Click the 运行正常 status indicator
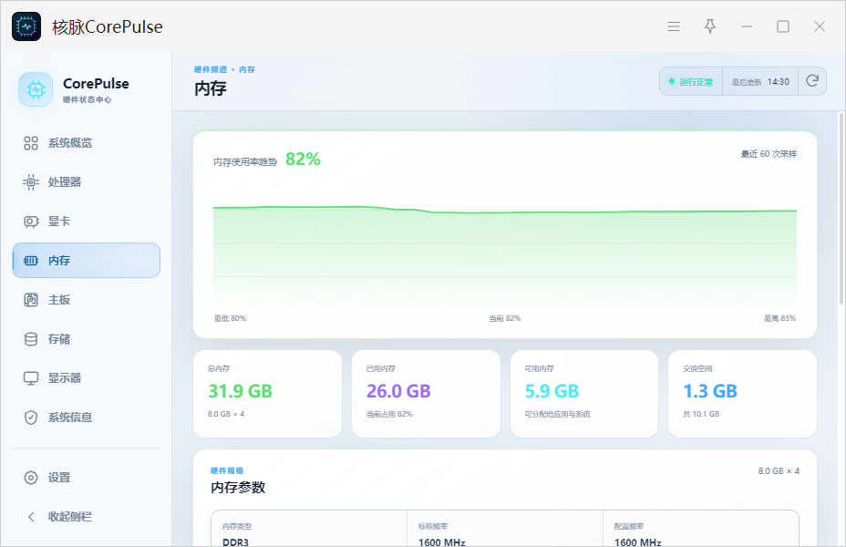 (691, 81)
